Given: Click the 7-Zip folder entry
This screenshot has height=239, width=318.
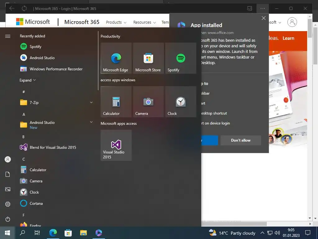Looking at the screenshot, I should 57,102.
